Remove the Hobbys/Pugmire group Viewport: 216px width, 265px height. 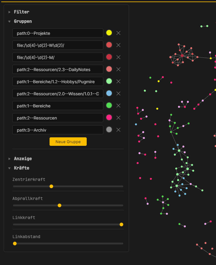pyautogui.click(x=118, y=81)
